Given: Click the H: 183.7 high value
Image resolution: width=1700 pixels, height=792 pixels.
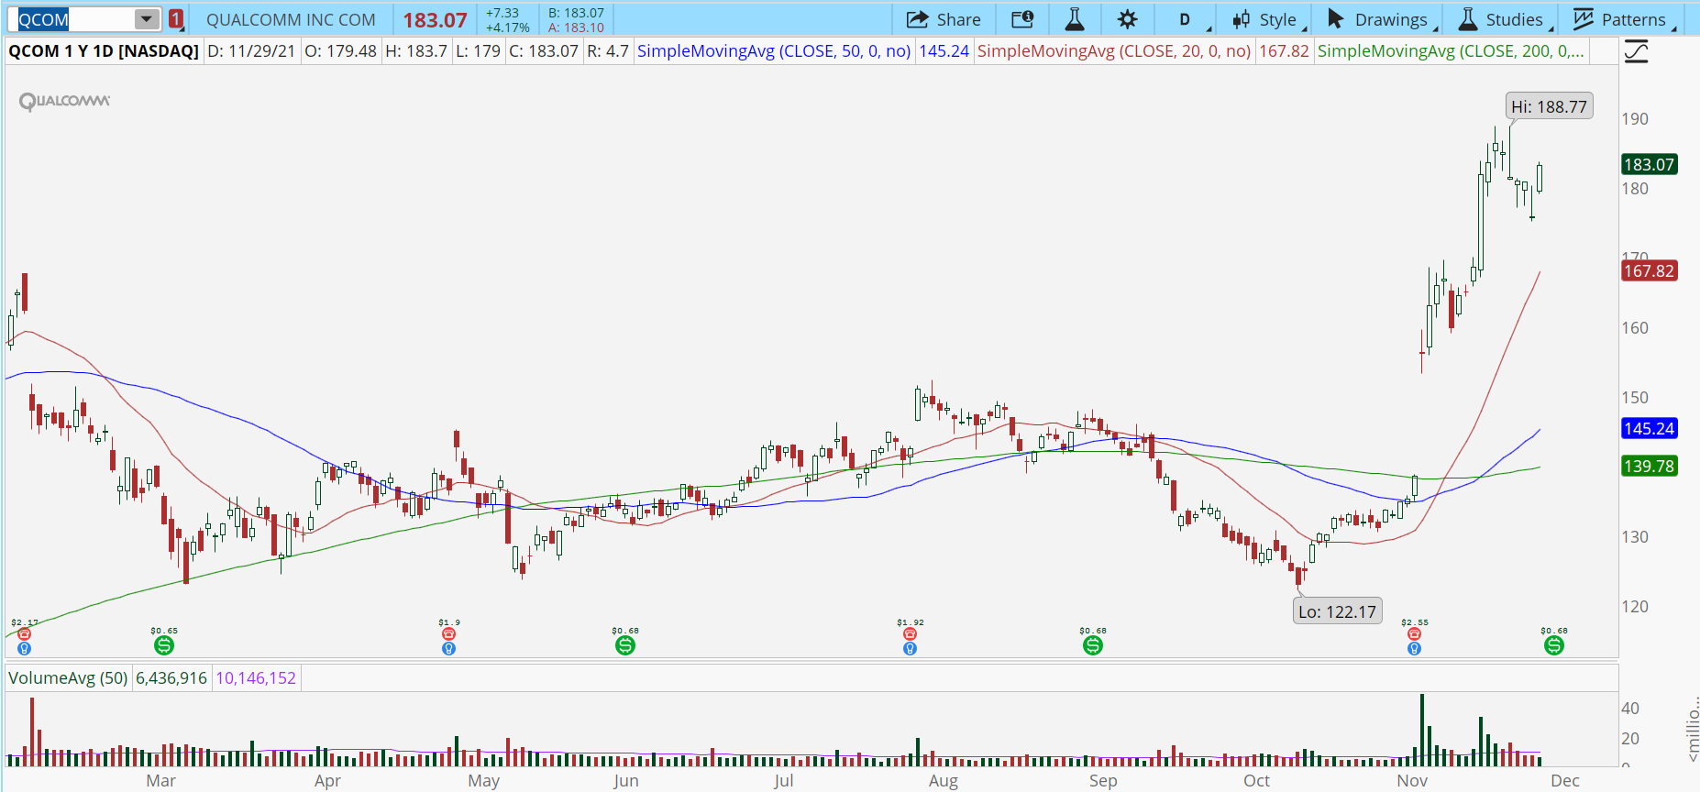Looking at the screenshot, I should coord(416,51).
